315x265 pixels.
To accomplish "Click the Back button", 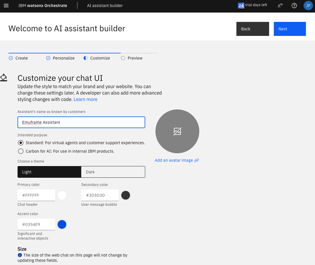I will [253, 29].
